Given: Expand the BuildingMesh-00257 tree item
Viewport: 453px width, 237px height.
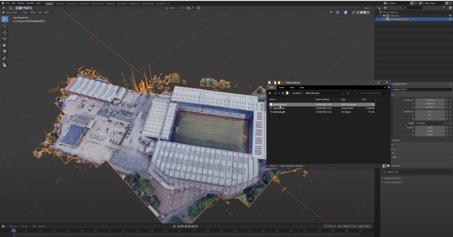Looking at the screenshot, I should 384,19.
